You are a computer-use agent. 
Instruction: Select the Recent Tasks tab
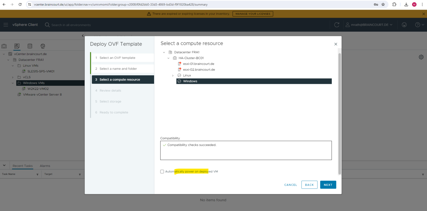tap(22, 165)
